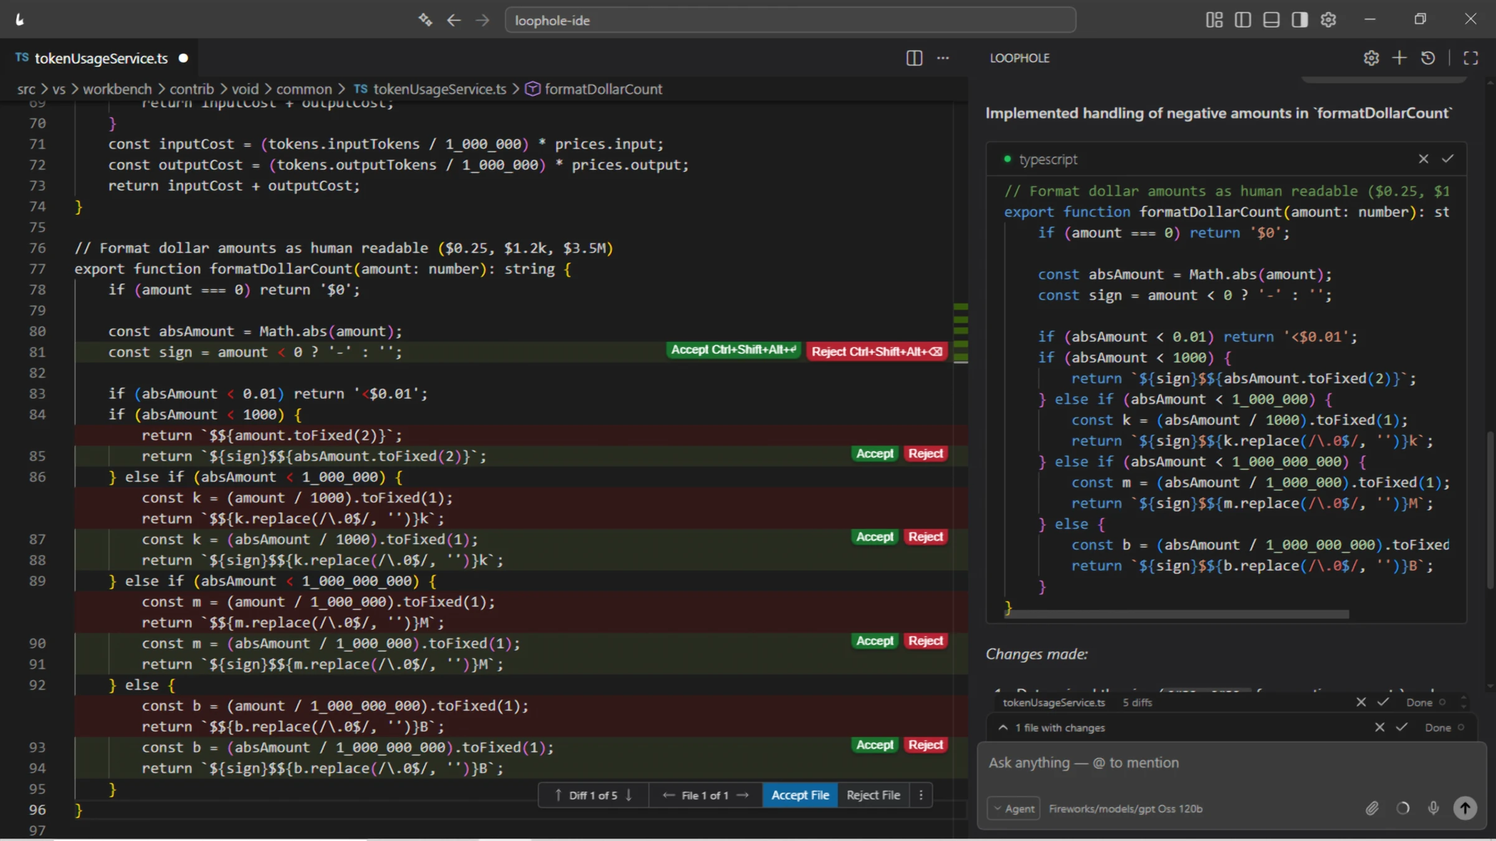Reject the typescript code block with X

click(x=1423, y=159)
